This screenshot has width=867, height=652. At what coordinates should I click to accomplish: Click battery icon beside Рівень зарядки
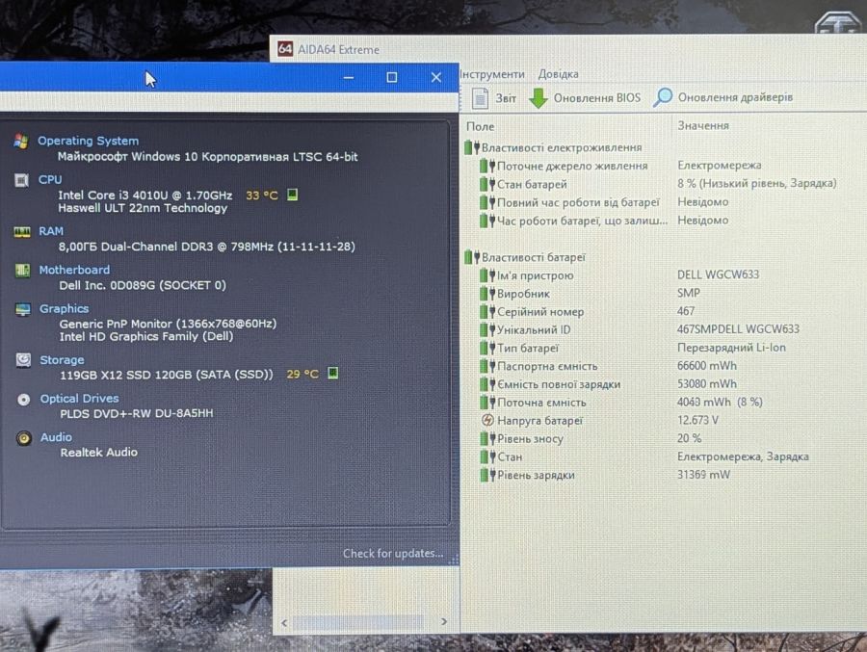pyautogui.click(x=487, y=475)
